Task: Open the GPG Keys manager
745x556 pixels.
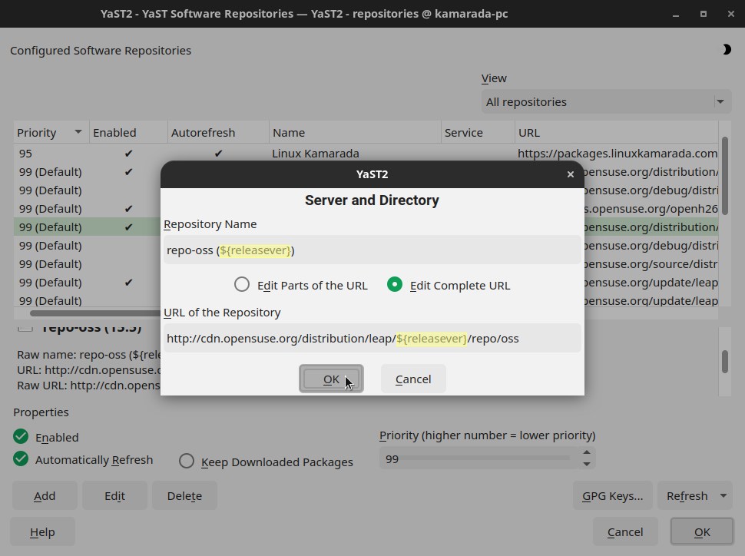Action: tap(612, 495)
